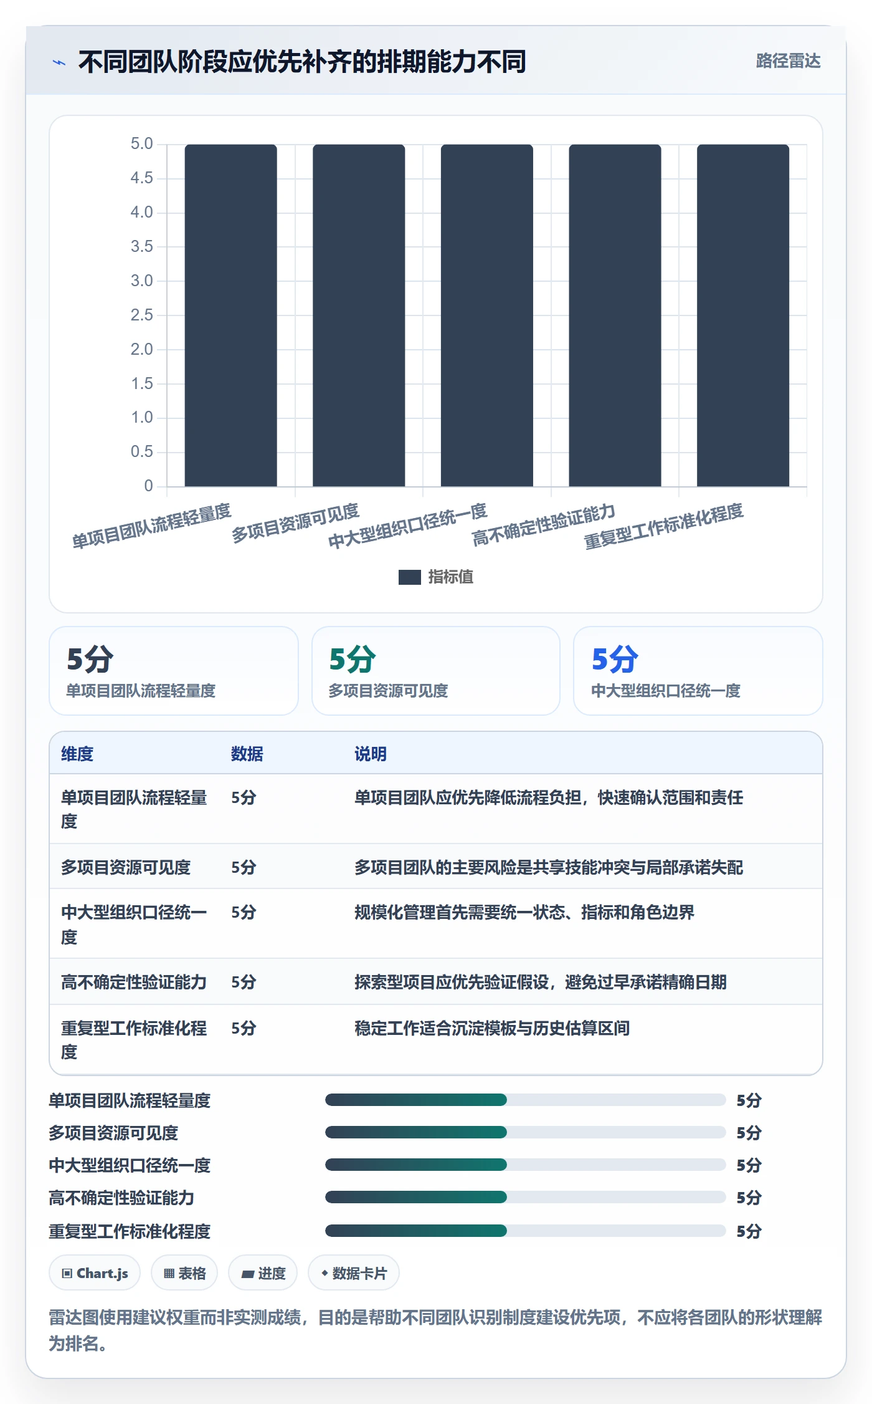The width and height of the screenshot is (872, 1404).
Task: Click the 说明 table column header
Action: [x=371, y=754]
